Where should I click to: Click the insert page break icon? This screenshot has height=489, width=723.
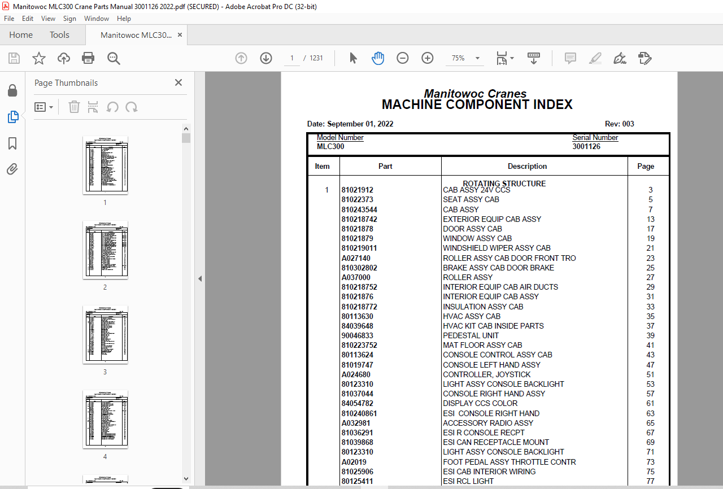pos(93,107)
